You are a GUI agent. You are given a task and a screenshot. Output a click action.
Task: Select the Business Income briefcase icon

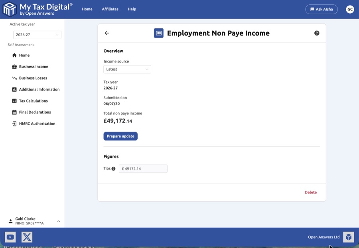point(14,67)
